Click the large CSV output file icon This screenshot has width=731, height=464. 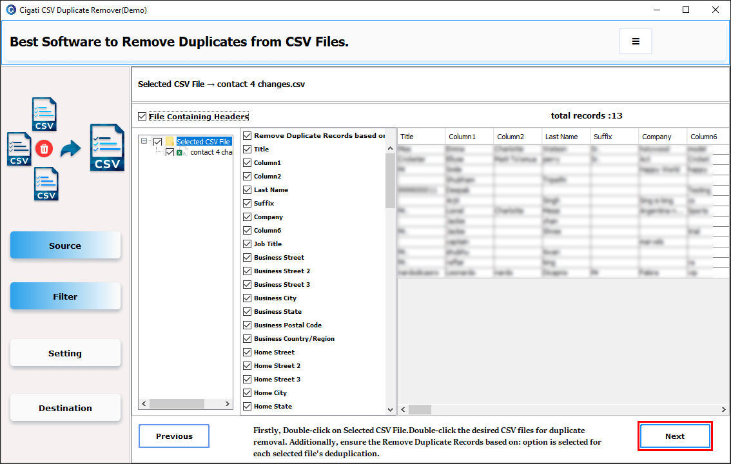click(x=107, y=148)
